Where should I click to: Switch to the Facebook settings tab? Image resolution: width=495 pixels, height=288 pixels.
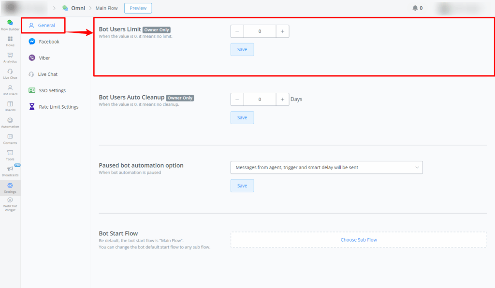click(x=49, y=42)
